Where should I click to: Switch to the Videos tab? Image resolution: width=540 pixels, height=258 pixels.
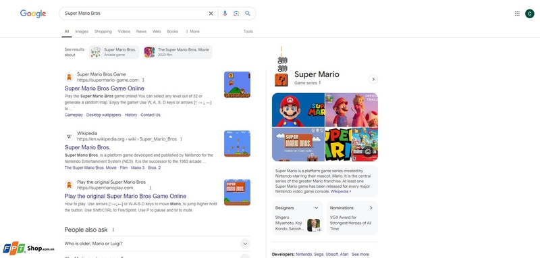click(x=124, y=31)
